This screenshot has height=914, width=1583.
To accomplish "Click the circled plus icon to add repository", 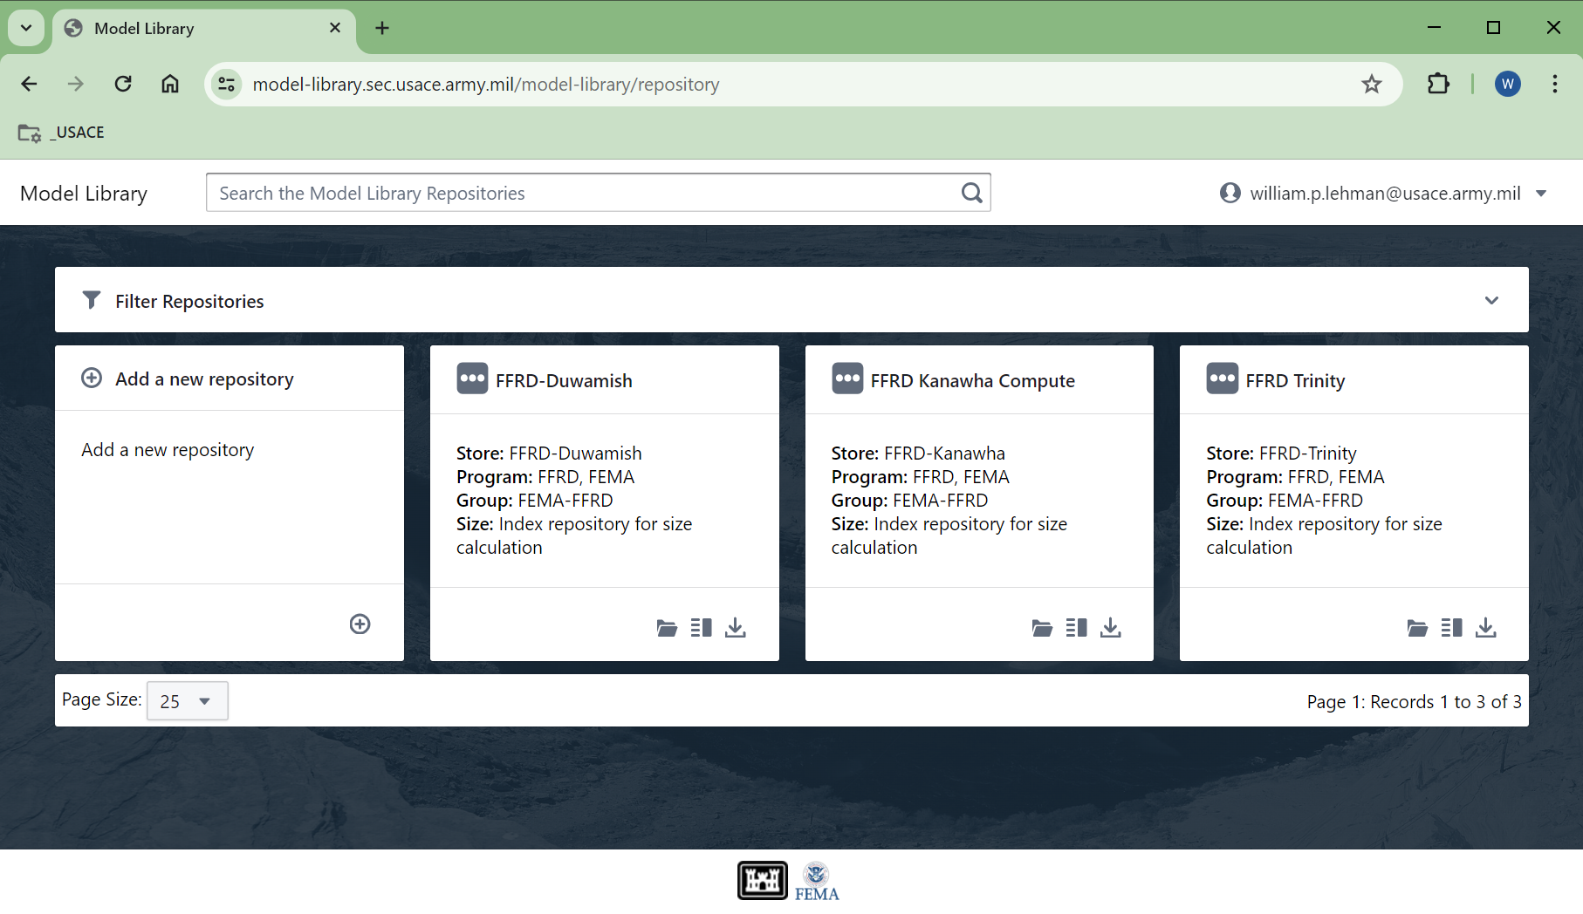I will (360, 624).
